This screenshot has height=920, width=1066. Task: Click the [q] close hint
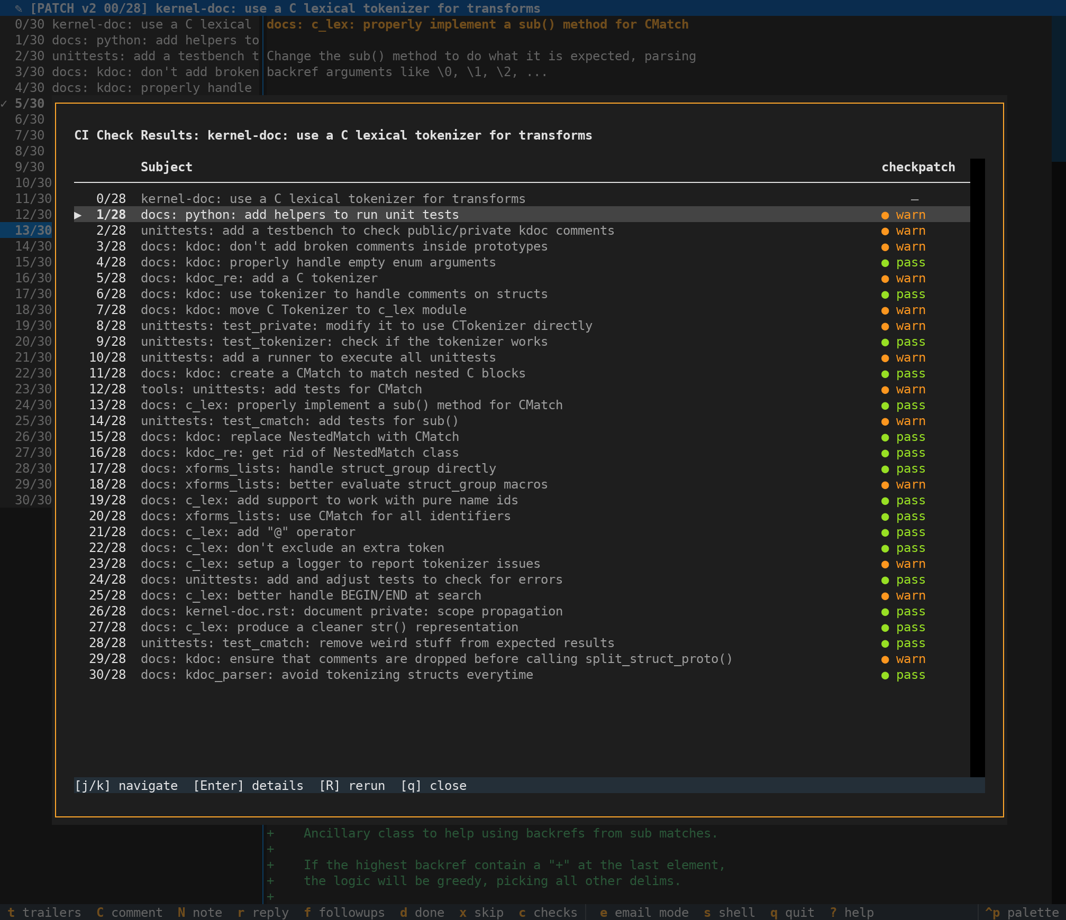(433, 786)
